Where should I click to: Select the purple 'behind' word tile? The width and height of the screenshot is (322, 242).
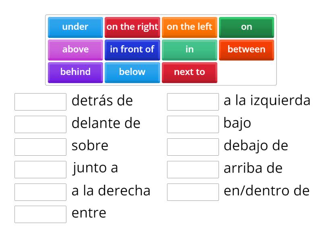74,72
